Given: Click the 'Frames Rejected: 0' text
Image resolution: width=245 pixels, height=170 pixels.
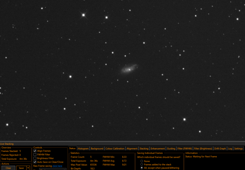Looking at the screenshot, I should (x=11, y=155).
